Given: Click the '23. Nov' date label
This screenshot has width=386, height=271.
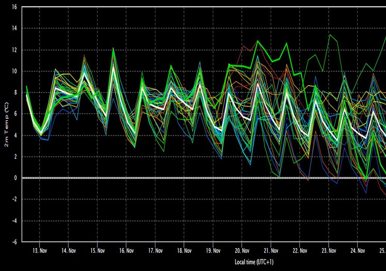Looking at the screenshot, I should 329,251.
